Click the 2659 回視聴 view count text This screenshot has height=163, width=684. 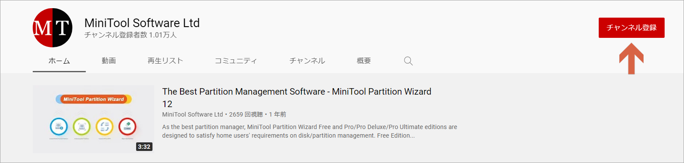coord(246,114)
